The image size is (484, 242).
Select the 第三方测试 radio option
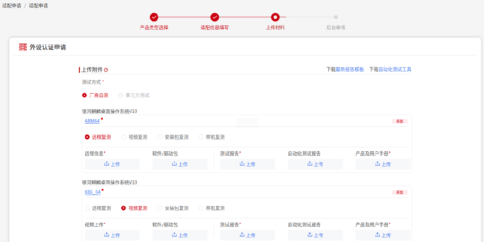(121, 95)
